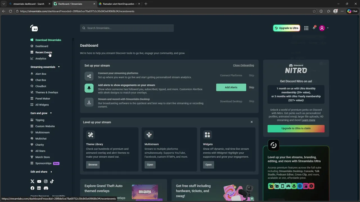Viewport: 360px width, 202px height.
Task: Click the download icon beside Stream and record
Action: [89, 102]
